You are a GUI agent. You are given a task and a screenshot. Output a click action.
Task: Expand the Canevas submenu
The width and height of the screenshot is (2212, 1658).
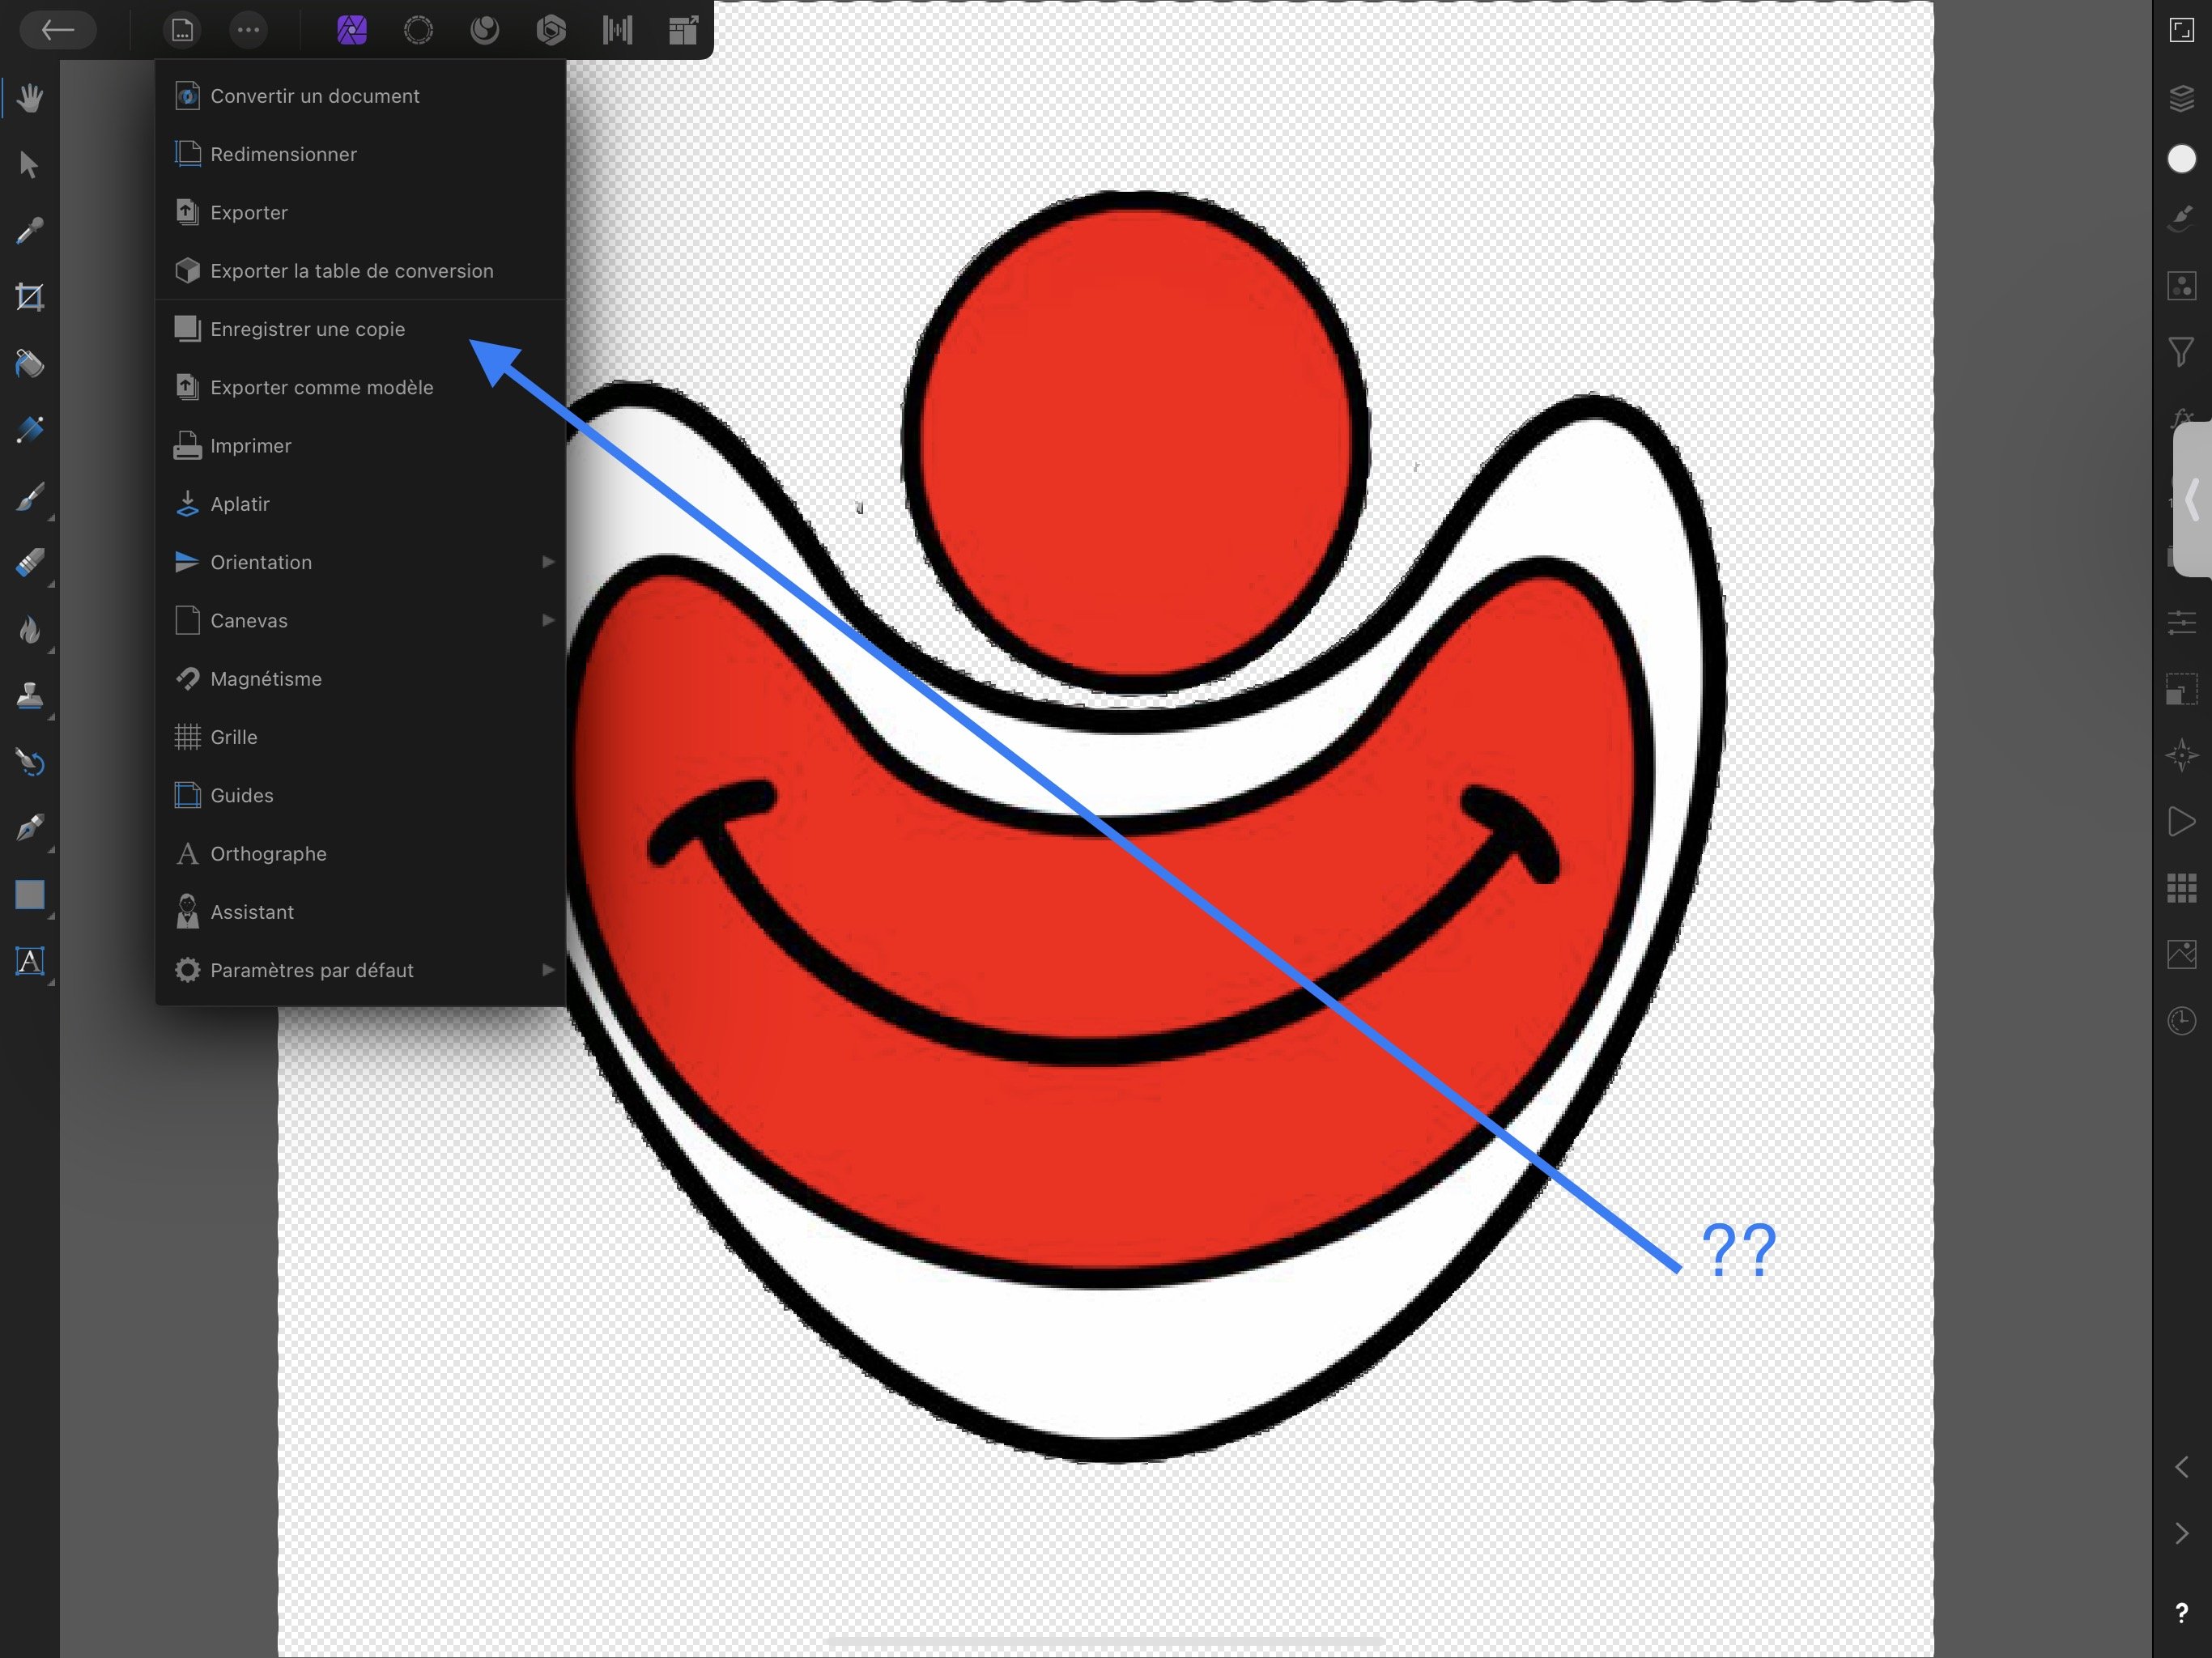(x=361, y=620)
